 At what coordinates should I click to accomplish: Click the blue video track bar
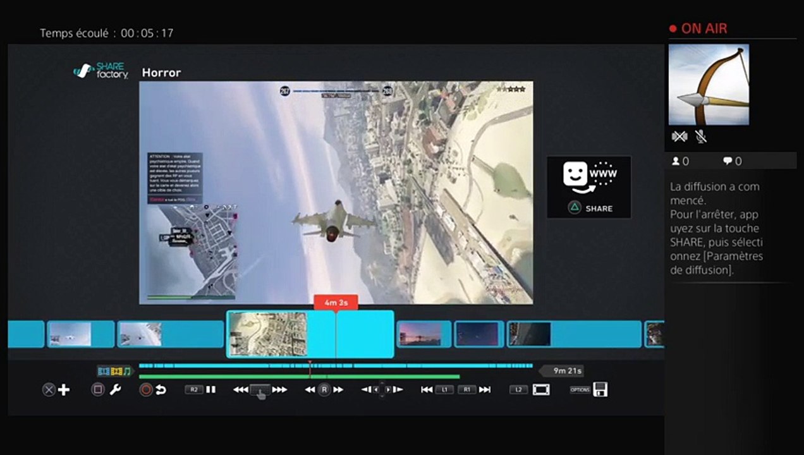click(x=336, y=365)
